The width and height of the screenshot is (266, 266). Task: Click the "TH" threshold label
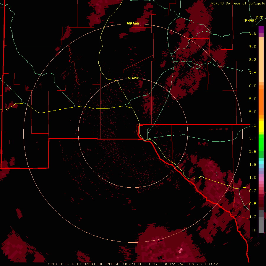[x=254, y=230]
